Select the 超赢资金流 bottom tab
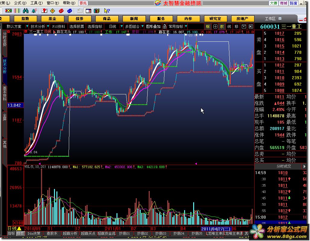The width and height of the screenshot is (310, 241). (106, 233)
